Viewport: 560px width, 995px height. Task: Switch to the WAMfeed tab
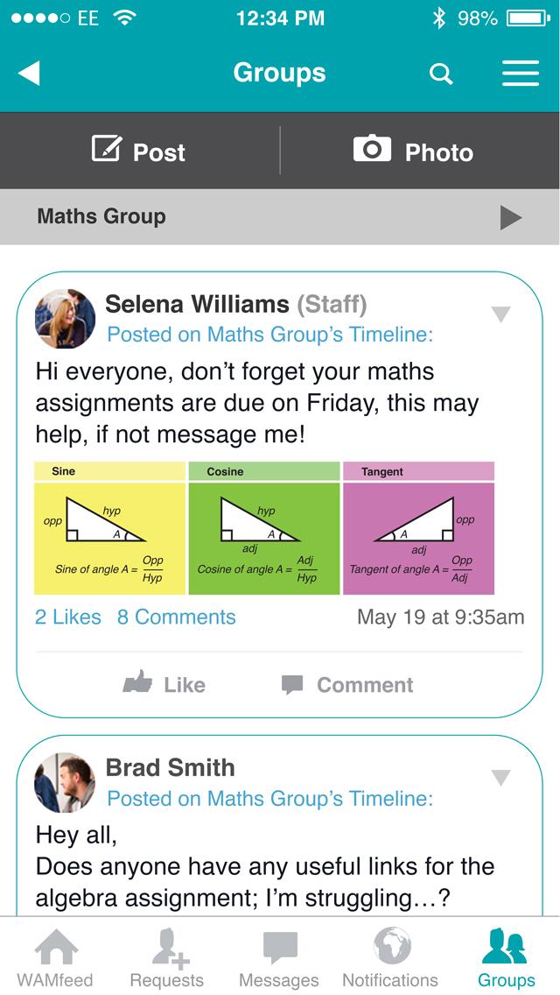coord(55,956)
